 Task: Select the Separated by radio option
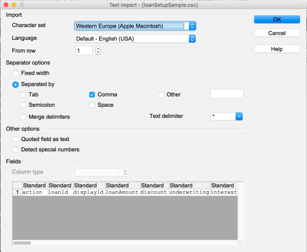pyautogui.click(x=15, y=84)
